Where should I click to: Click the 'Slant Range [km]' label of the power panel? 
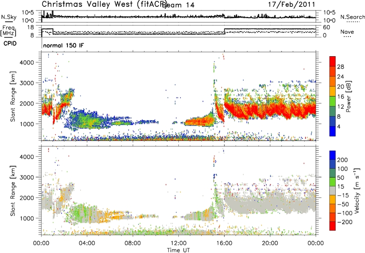(x=13, y=96)
